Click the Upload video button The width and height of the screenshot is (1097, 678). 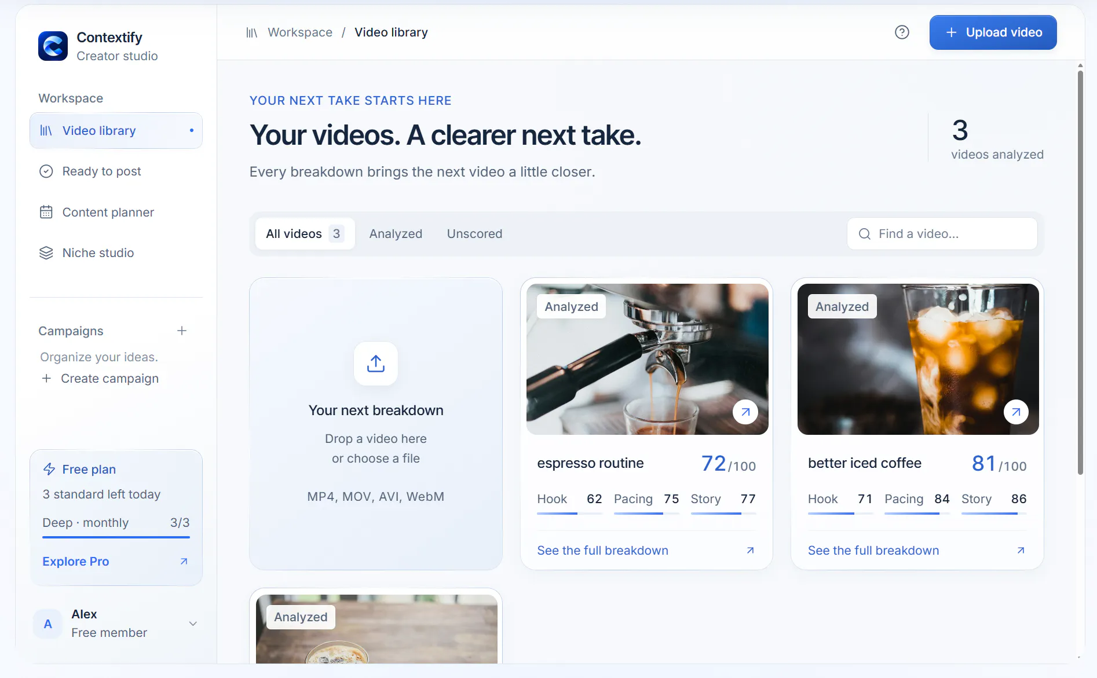993,32
